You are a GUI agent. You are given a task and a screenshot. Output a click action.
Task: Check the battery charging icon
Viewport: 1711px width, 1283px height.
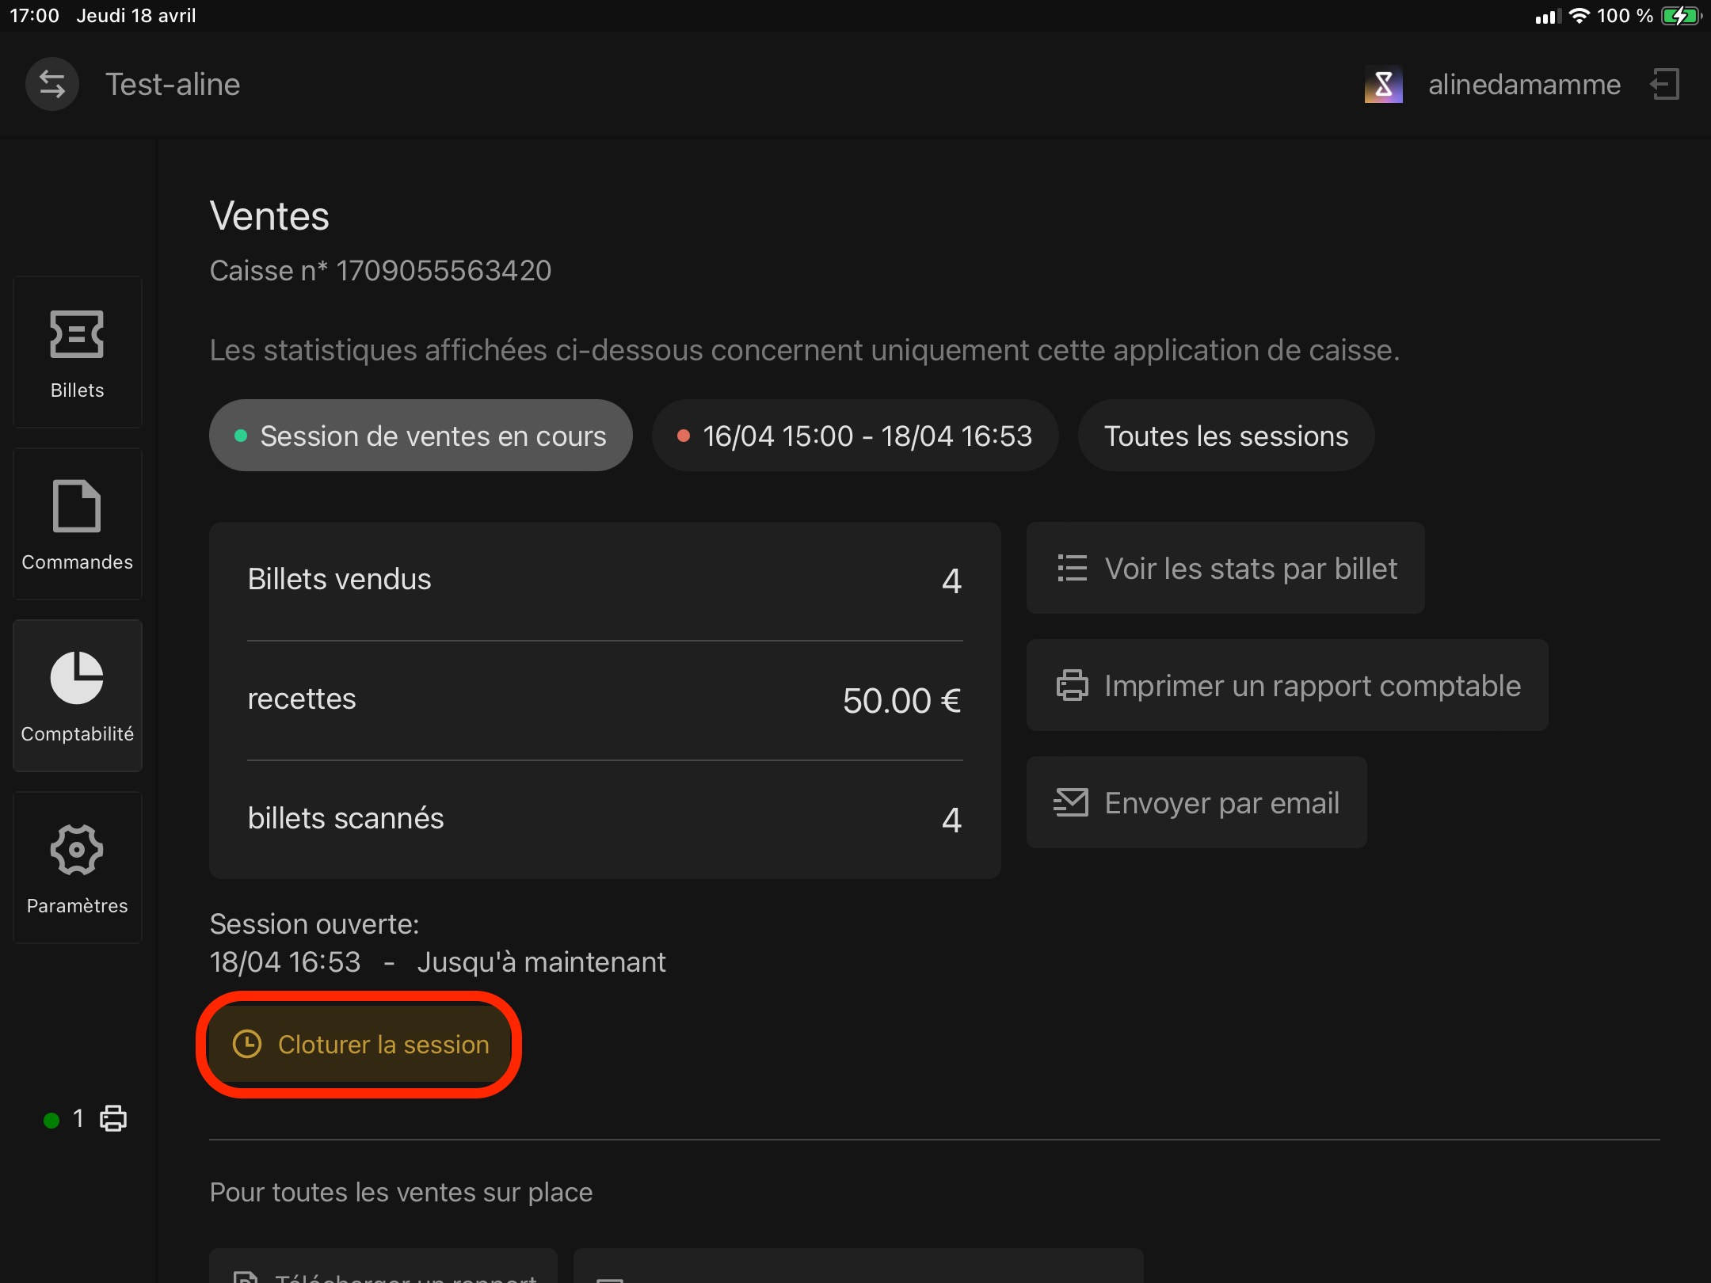click(1681, 16)
